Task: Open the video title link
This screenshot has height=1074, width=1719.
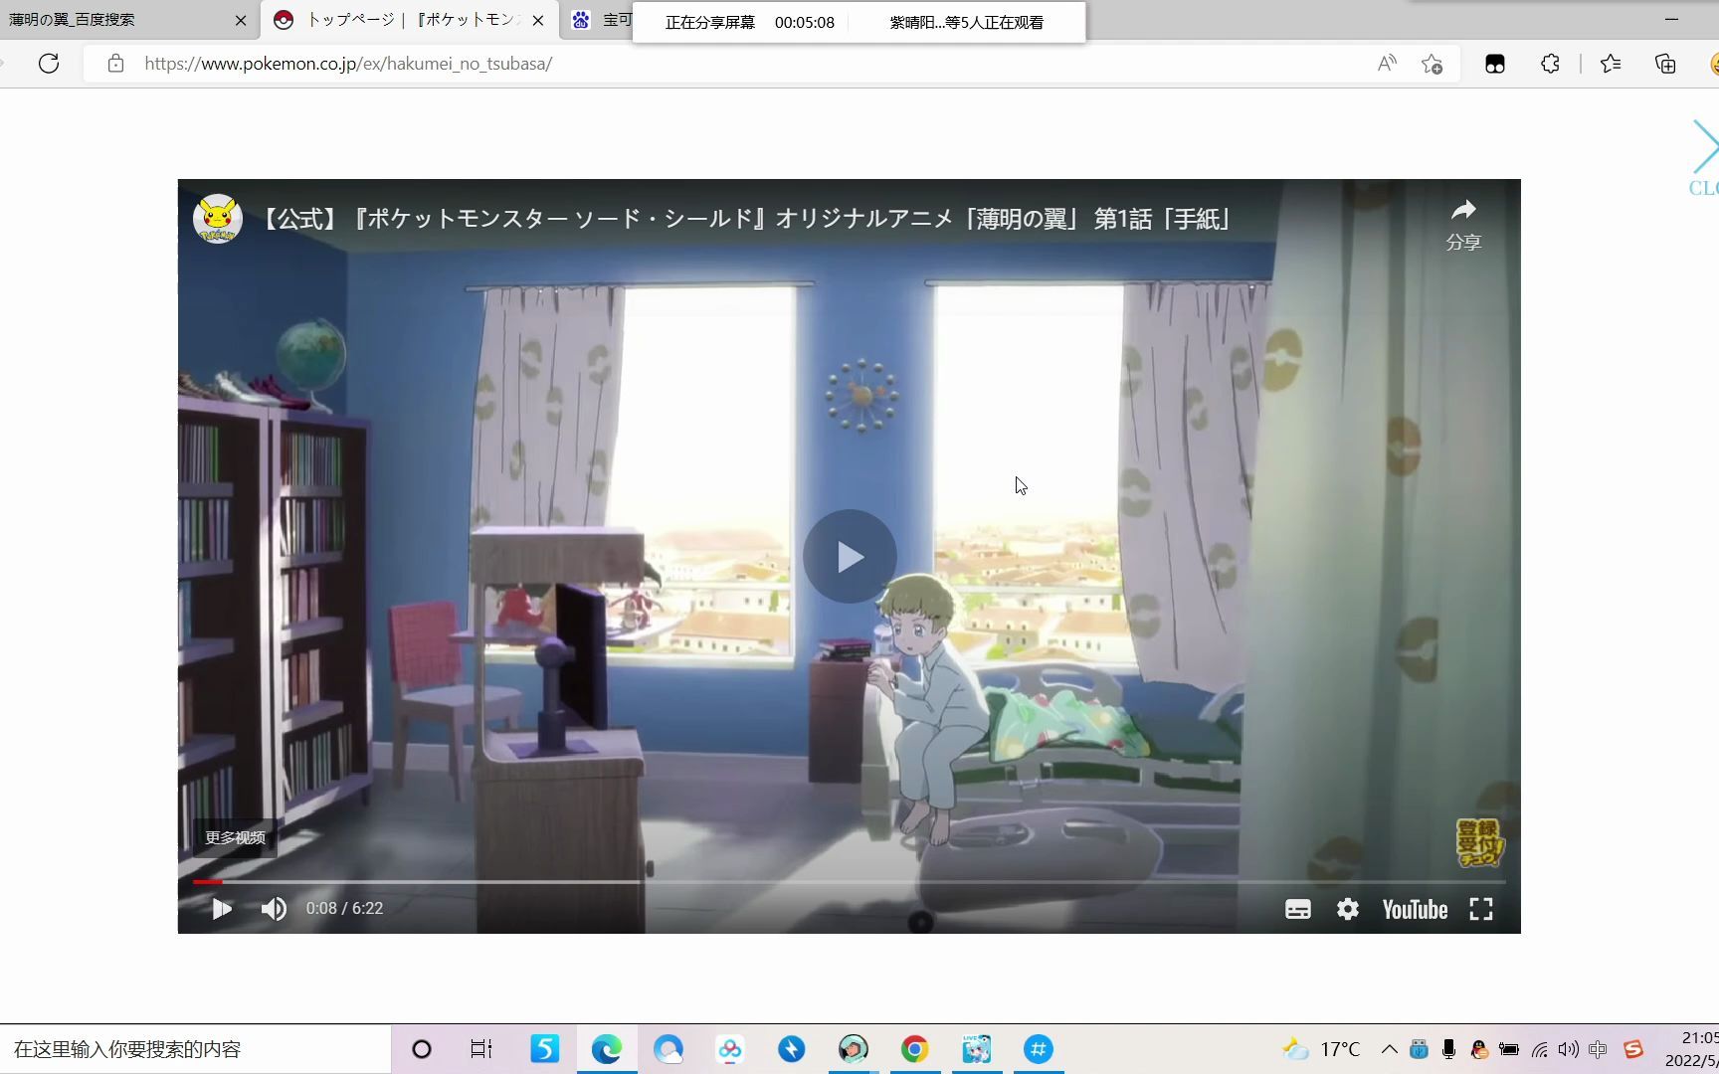Action: (x=747, y=219)
